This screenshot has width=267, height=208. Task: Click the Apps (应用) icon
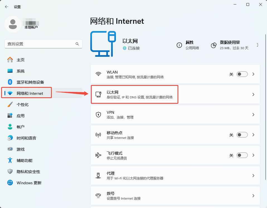pyautogui.click(x=10, y=115)
